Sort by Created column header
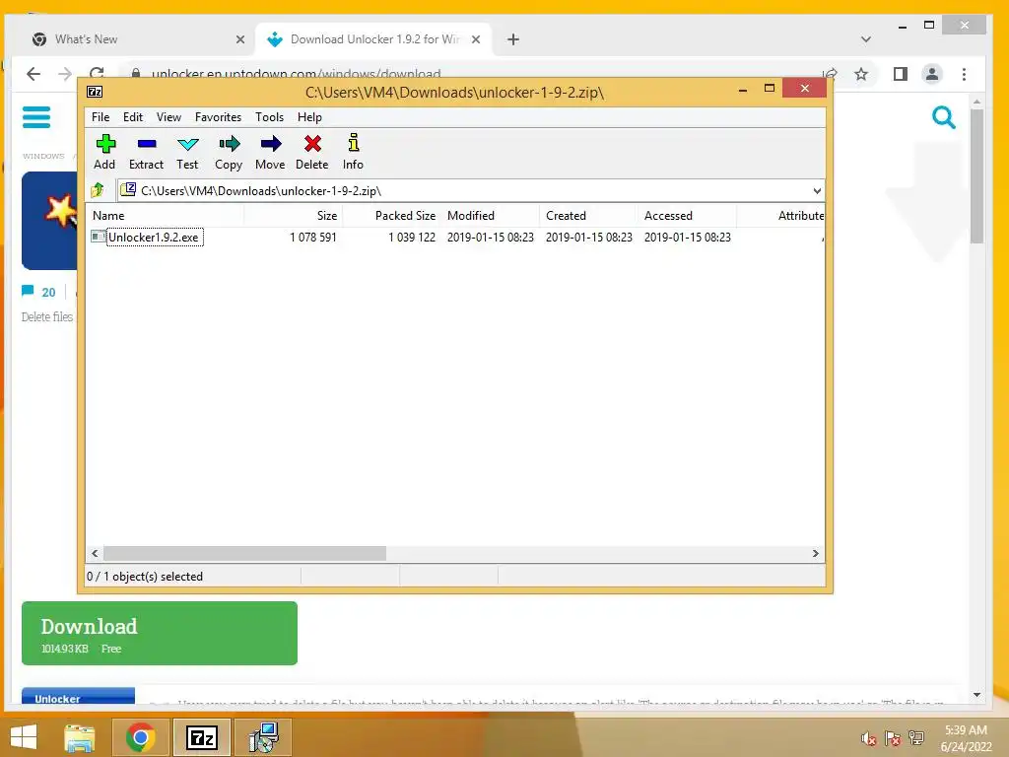The image size is (1009, 757). point(588,216)
